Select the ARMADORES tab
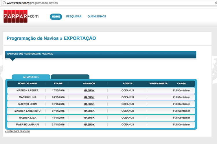This screenshot has height=144, width=217. click(31, 77)
